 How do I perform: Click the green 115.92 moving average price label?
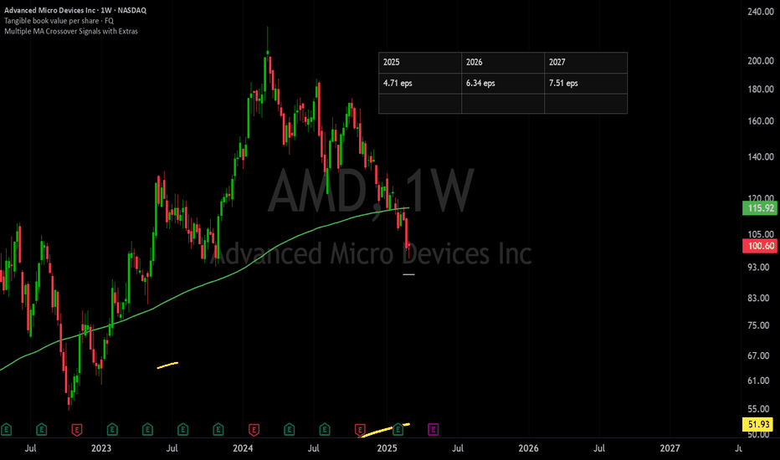[760, 208]
